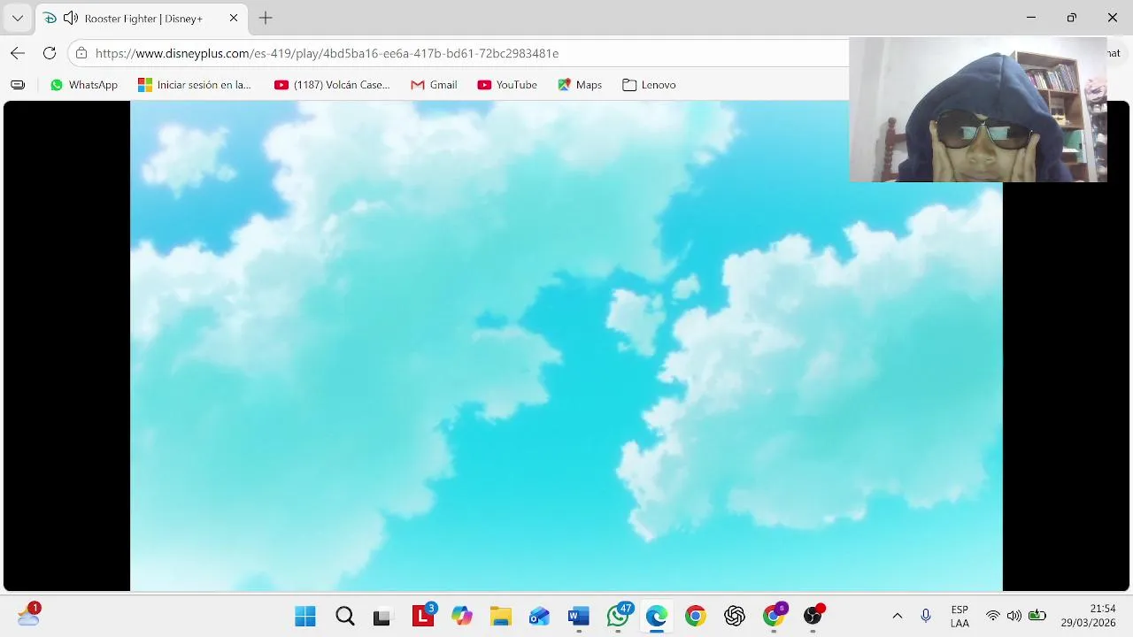Open the Iniciar sesión en la... bookmark
Viewport: 1133px width, 637px height.
click(195, 85)
